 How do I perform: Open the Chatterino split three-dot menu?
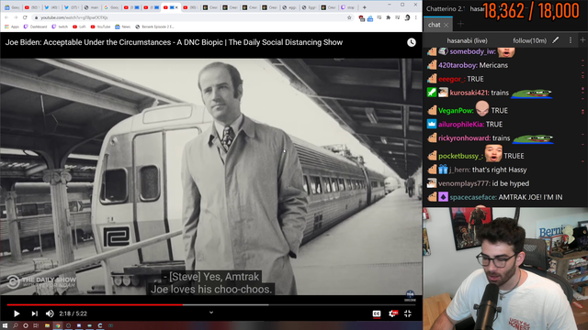[571, 40]
